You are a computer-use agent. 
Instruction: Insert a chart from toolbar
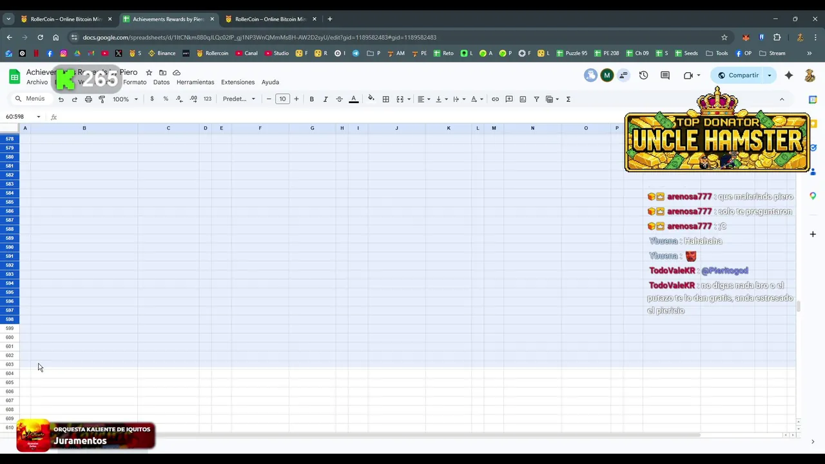pos(523,99)
